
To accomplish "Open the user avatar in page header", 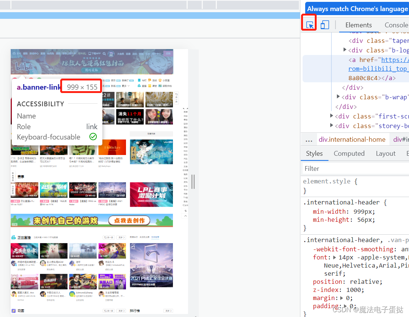I will tap(111, 54).
